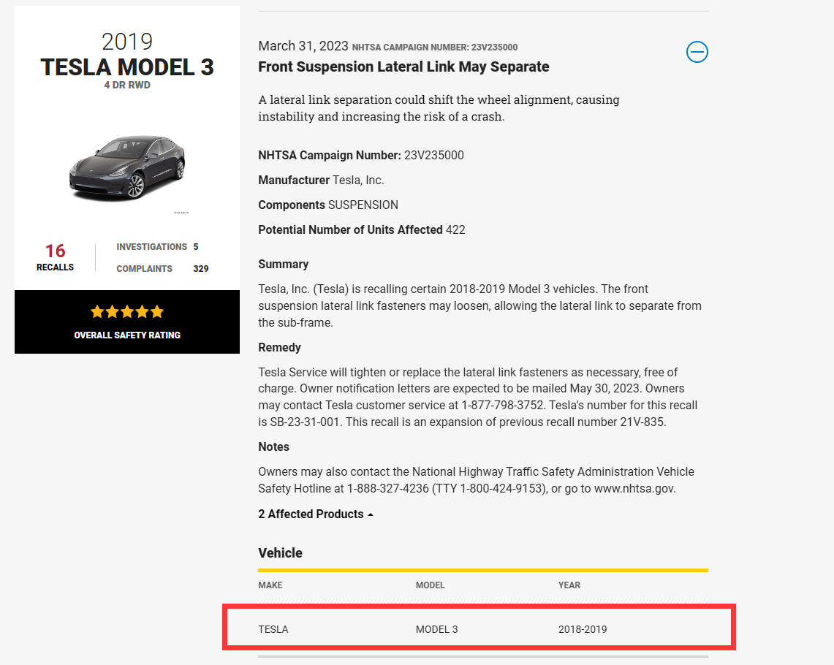Click the first gold star in safety rating

[98, 312]
